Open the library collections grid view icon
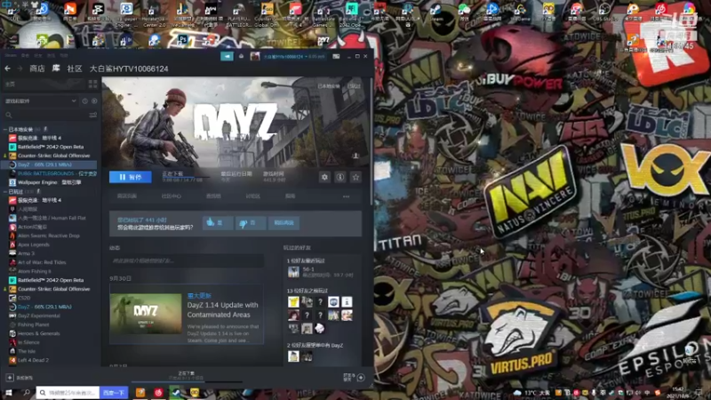The image size is (711, 400). [x=93, y=84]
